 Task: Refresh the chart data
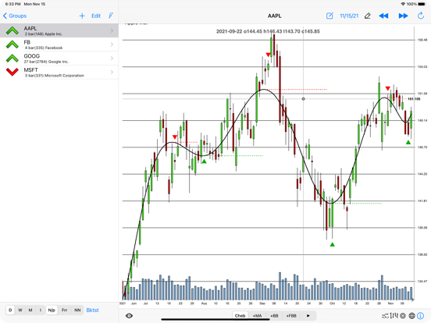(421, 16)
